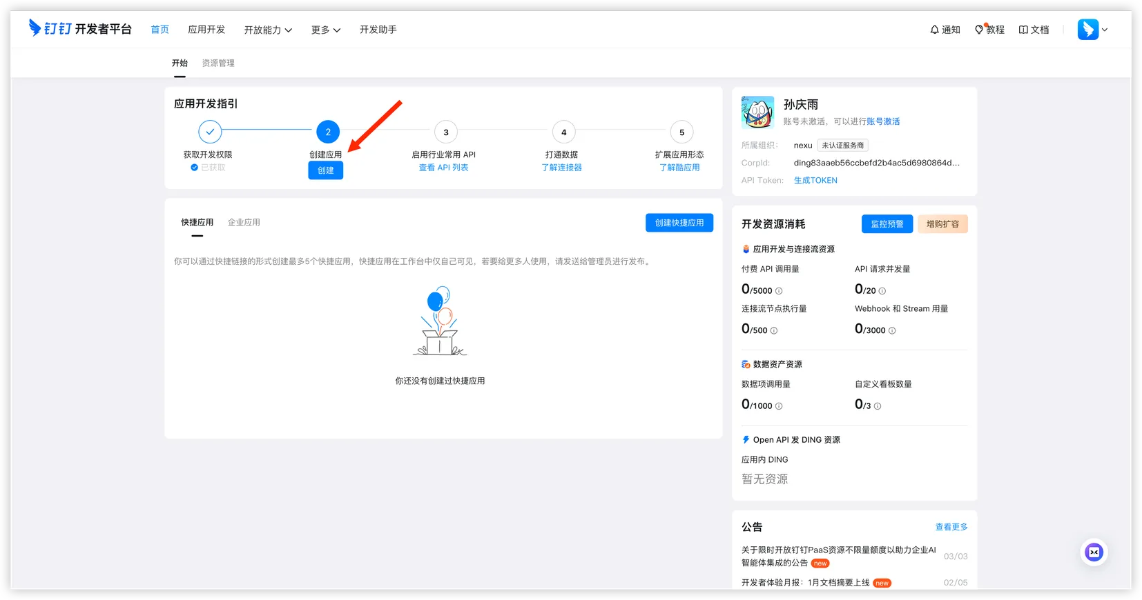The height and width of the screenshot is (600, 1142).
Task: Click the 监控预警 button
Action: point(887,224)
